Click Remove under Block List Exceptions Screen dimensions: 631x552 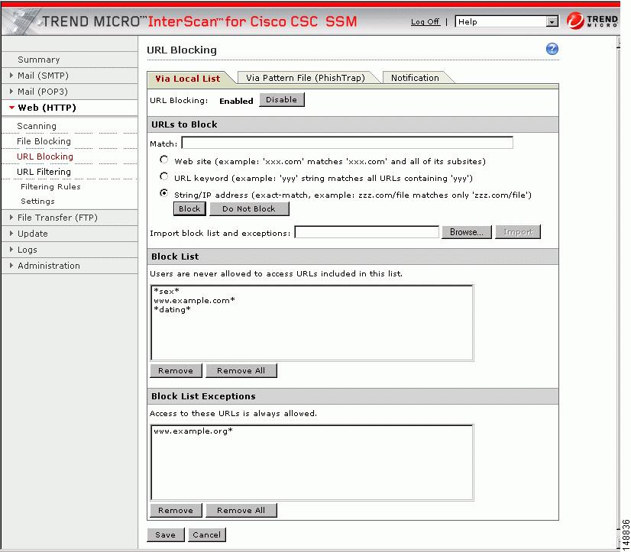[176, 510]
